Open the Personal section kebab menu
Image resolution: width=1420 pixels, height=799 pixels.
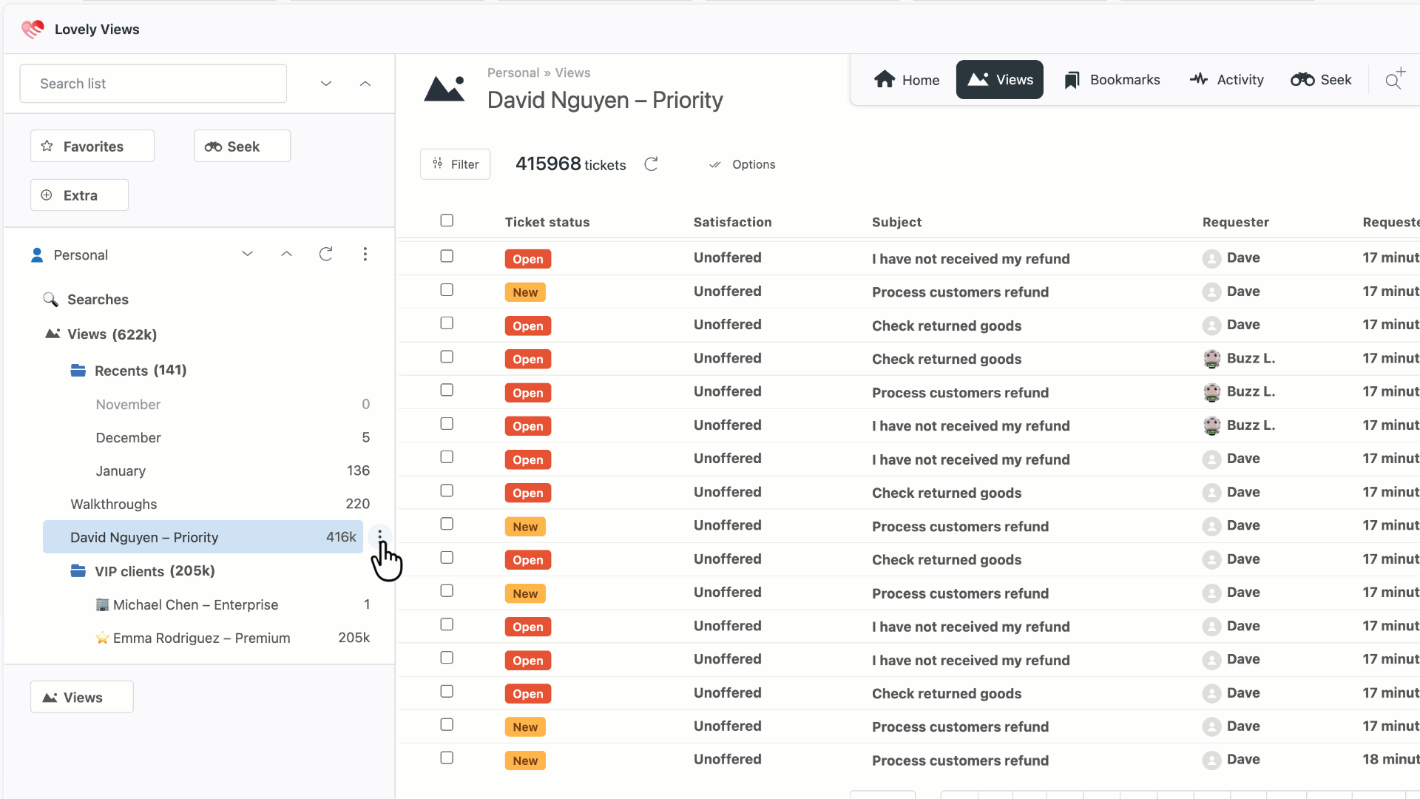pos(365,254)
